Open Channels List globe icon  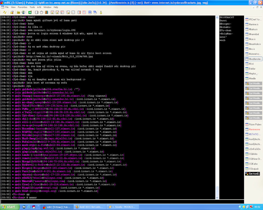click(24, 12)
